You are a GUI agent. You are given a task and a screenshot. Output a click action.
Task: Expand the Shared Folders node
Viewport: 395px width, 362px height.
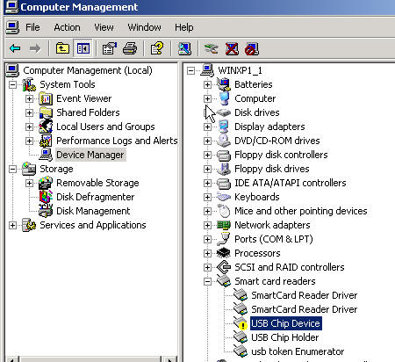click(29, 112)
